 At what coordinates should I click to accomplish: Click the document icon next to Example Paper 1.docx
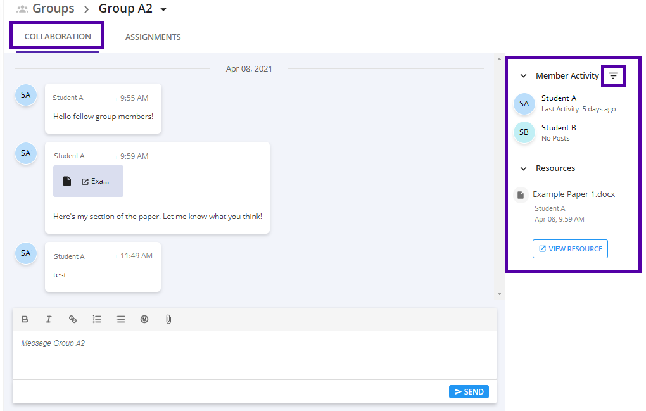click(521, 194)
